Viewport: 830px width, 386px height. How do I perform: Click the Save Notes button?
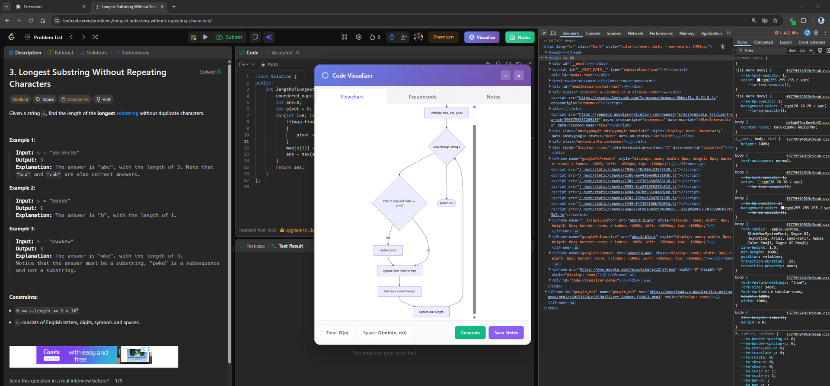[x=506, y=332]
